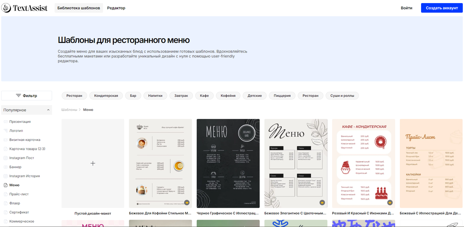Click the Войти link
The height and width of the screenshot is (227, 464).
point(406,7)
